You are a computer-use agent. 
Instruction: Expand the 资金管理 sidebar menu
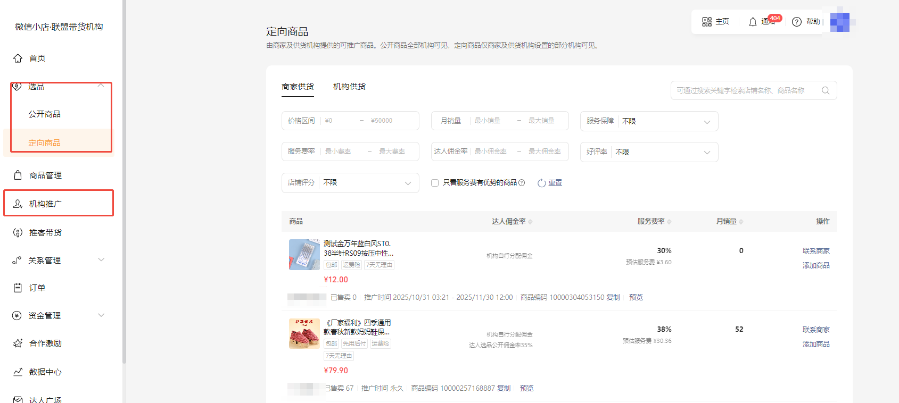(x=101, y=315)
